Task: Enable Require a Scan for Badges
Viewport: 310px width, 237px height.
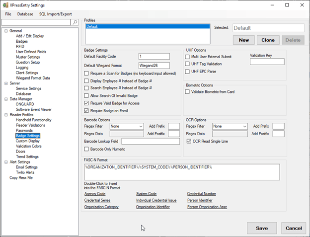Action: pos(86,73)
